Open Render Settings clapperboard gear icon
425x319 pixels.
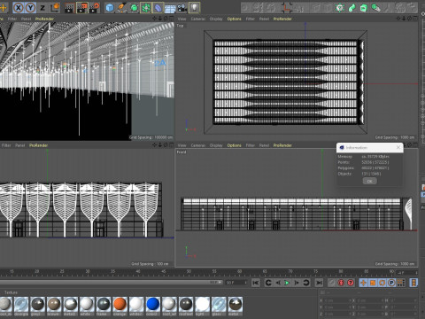(x=95, y=8)
